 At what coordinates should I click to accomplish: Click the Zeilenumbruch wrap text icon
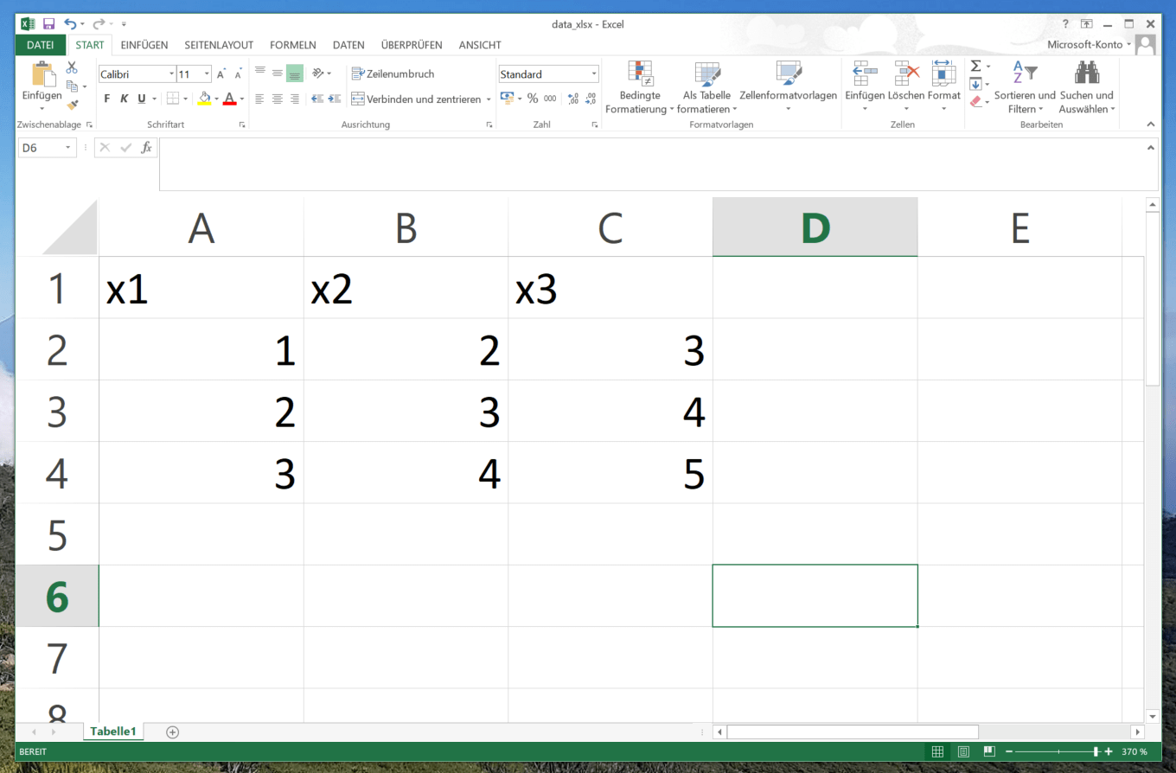[x=358, y=73]
